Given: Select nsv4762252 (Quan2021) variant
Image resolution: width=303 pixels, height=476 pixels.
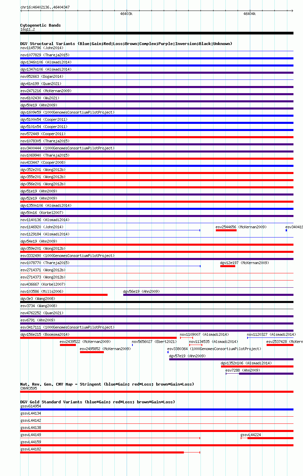Looking at the screenshot, I should point(42,313).
